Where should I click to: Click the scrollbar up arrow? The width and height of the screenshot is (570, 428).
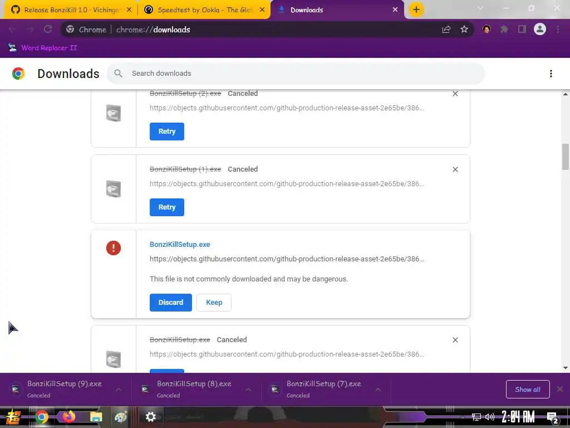point(566,94)
